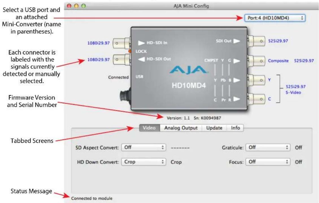Click the HD-SDI Out arrow icon
Viewport: 319px width, 203px height.
(141, 59)
